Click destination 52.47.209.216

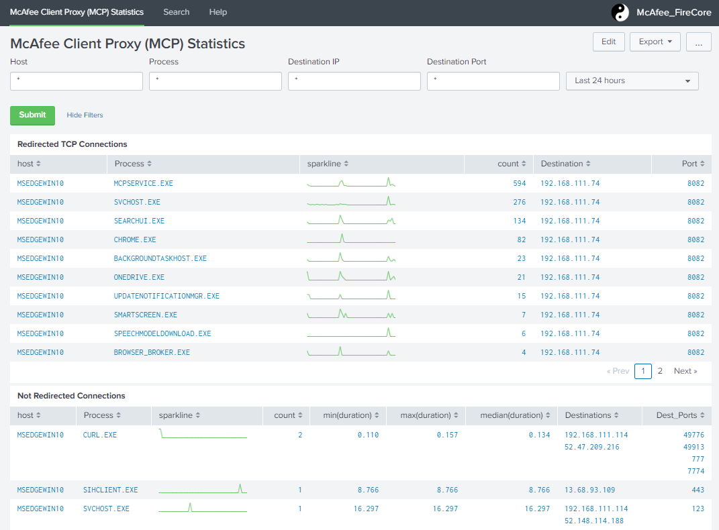[592, 447]
